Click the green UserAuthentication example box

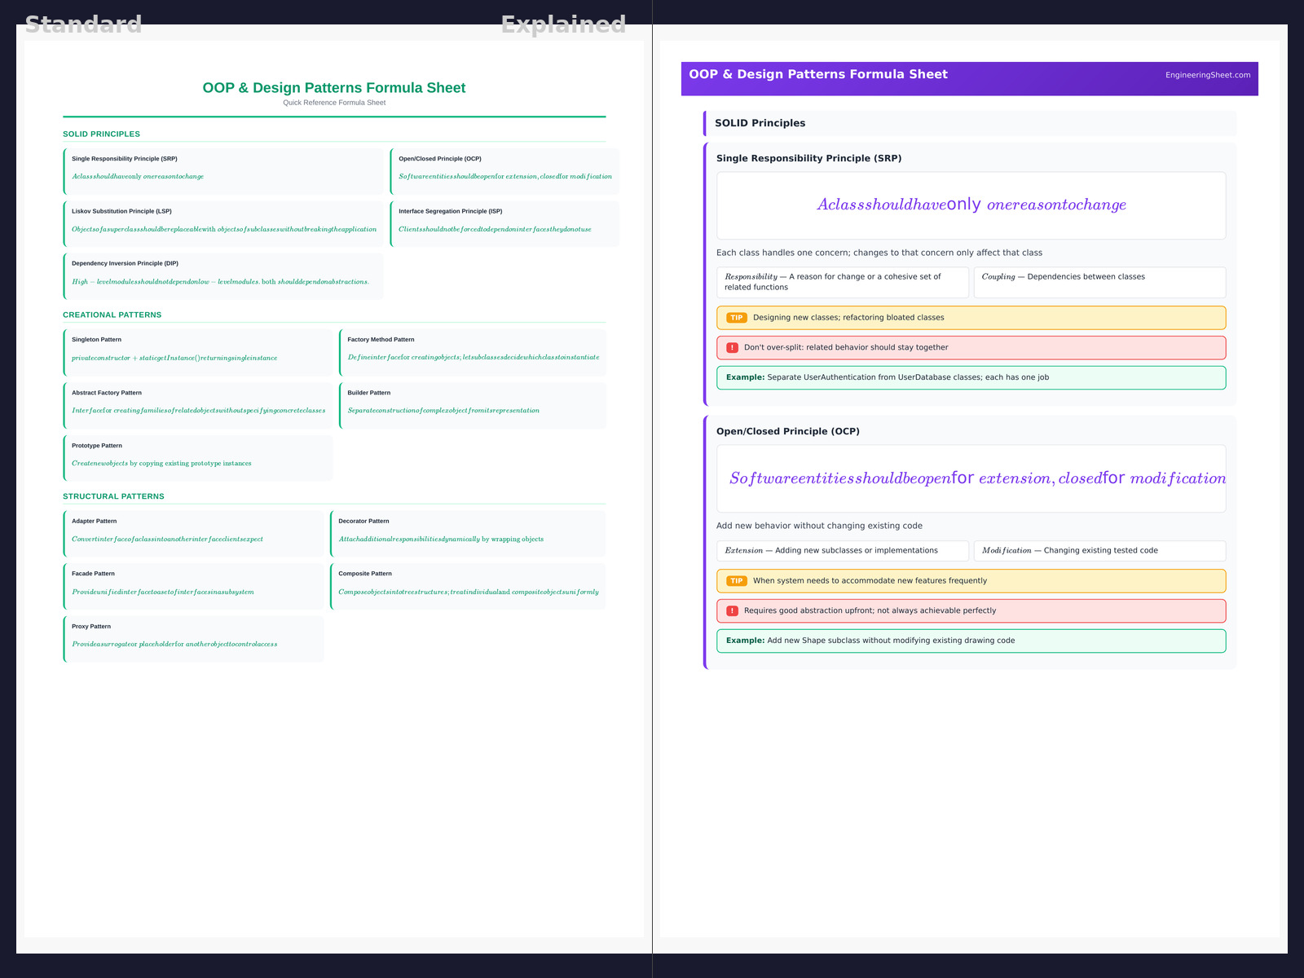[x=971, y=378]
